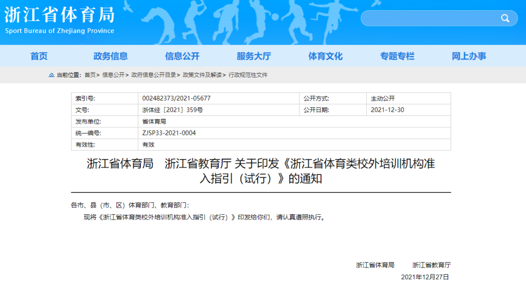The image size is (526, 284).
Task: Open the 信息公开 navigation menu
Action: pos(182,56)
